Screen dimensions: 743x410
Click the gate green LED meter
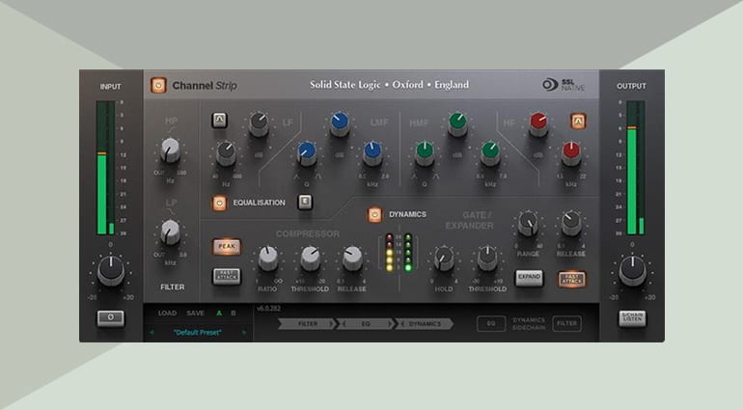click(x=408, y=252)
